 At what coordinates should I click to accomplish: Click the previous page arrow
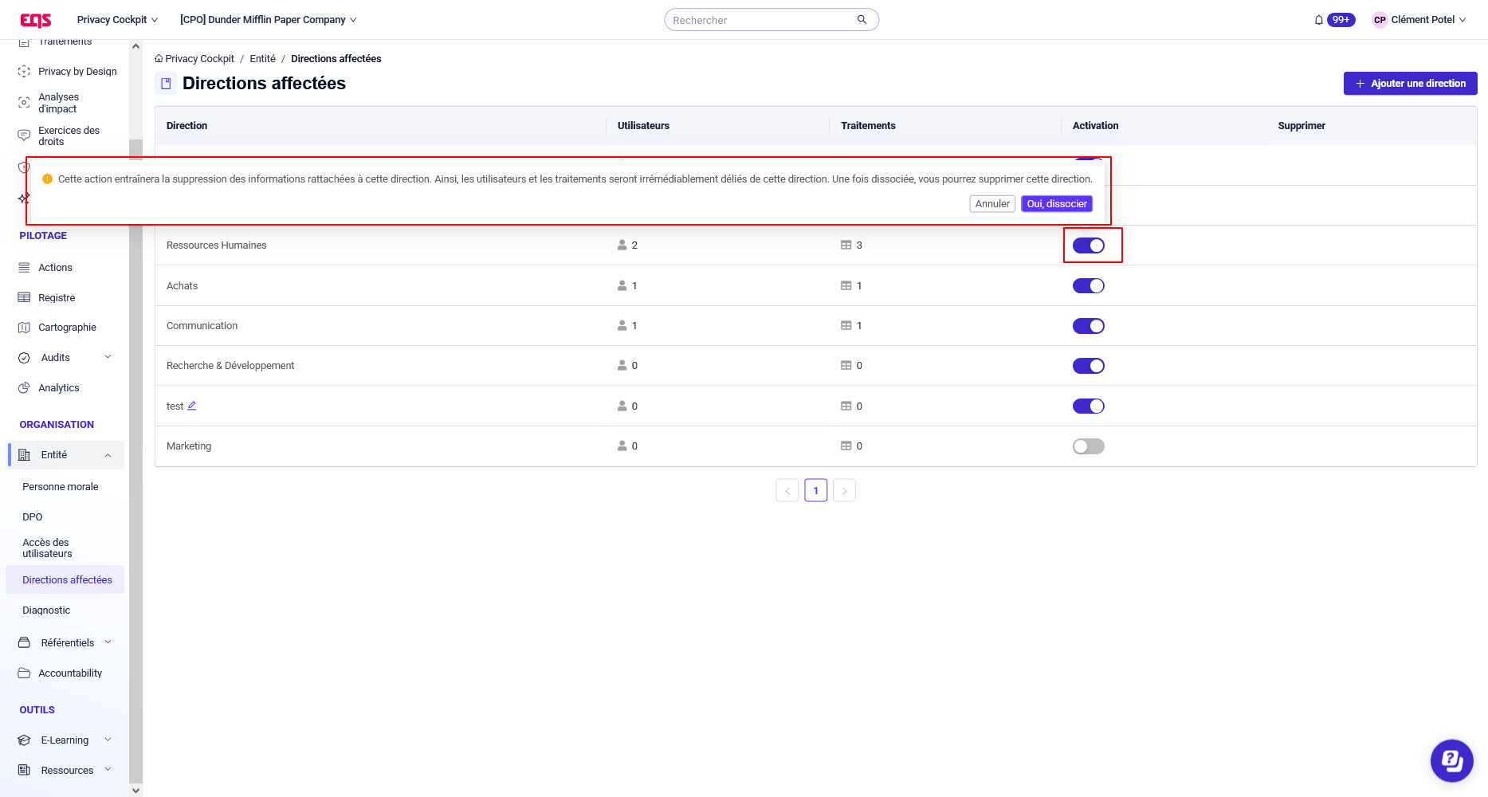tap(787, 490)
